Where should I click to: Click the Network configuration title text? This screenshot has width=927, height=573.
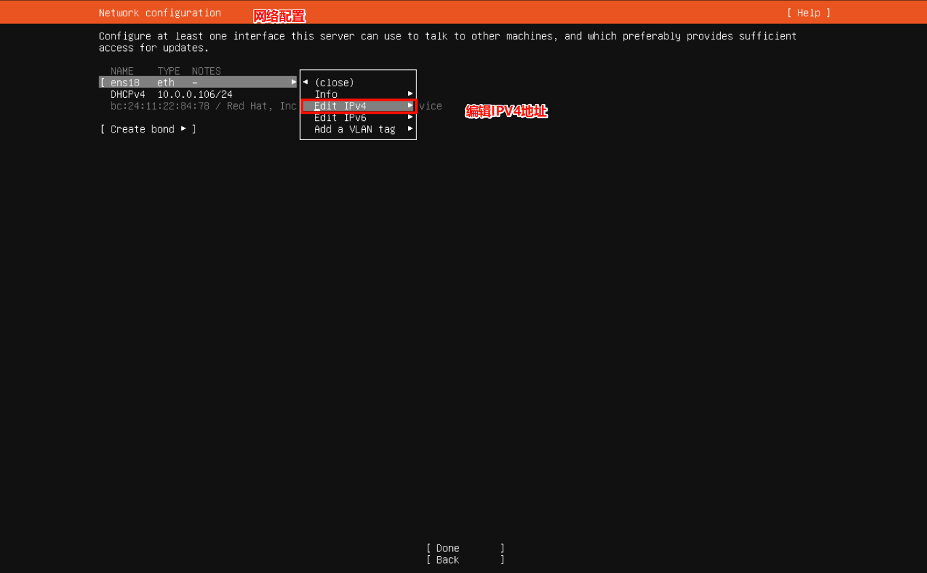160,13
